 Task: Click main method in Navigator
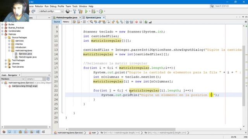pyautogui.click(x=25, y=86)
